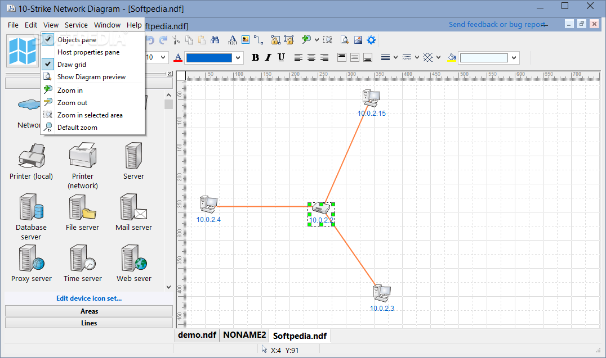
Task: Open the font color dropdown arrow
Action: pos(238,58)
